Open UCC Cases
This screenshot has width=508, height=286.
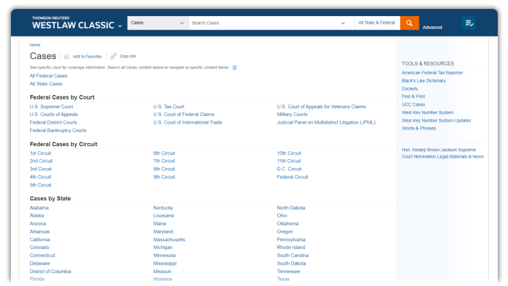[x=414, y=105]
